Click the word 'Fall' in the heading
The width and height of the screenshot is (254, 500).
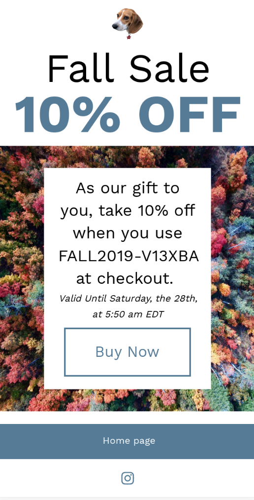tap(80, 68)
